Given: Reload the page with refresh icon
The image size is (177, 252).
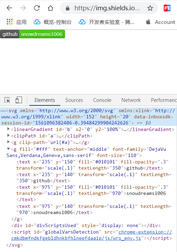Looking at the screenshot, I should click(x=37, y=8).
